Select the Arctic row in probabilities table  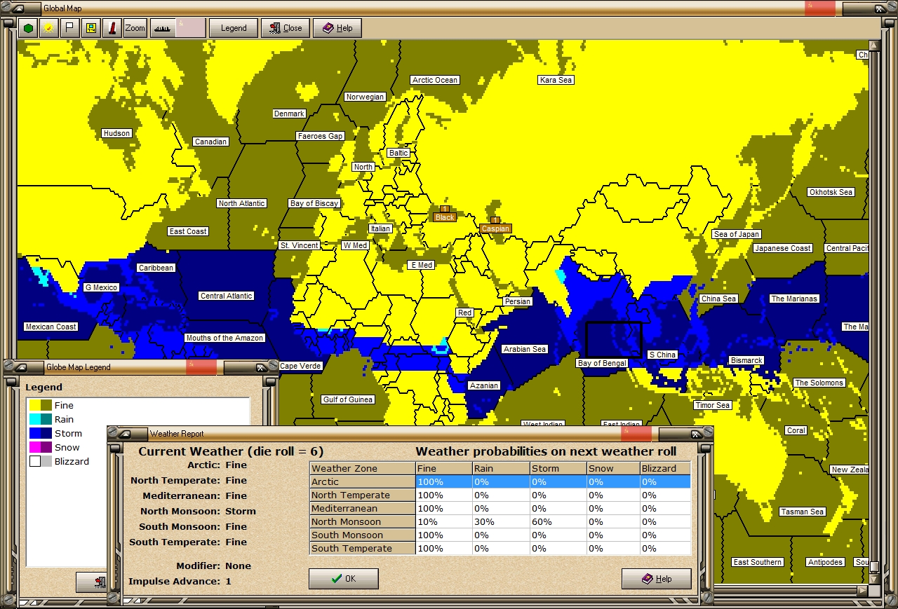coord(500,481)
